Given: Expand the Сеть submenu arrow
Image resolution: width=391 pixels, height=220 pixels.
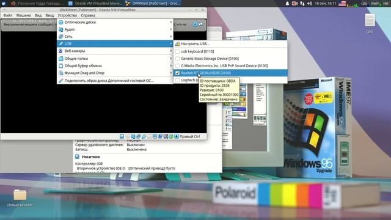Looking at the screenshot, I should (171, 37).
